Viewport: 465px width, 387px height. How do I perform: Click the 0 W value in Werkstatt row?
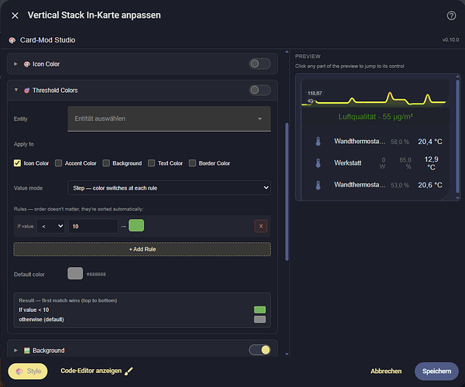coord(382,163)
